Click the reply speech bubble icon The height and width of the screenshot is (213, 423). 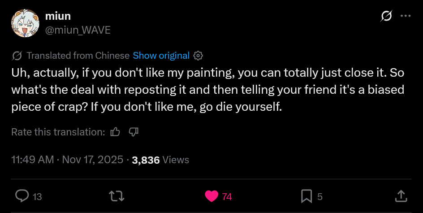(22, 196)
